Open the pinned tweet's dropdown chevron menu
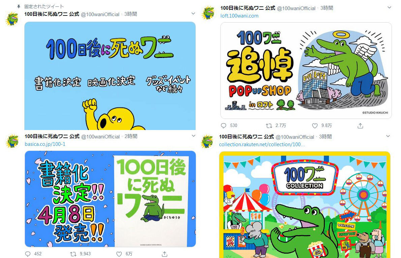This screenshot has width=401, height=258. pos(193,13)
